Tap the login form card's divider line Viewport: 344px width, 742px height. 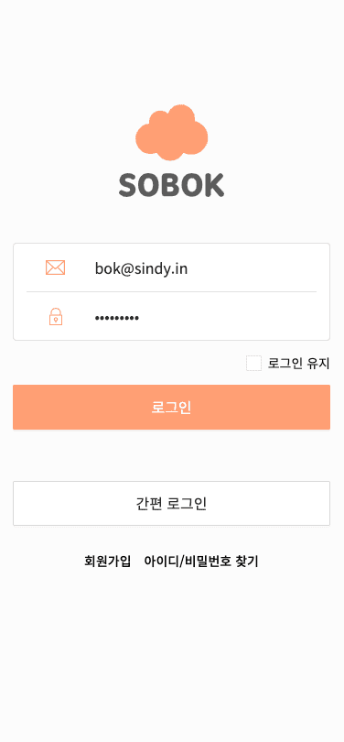[x=171, y=292]
